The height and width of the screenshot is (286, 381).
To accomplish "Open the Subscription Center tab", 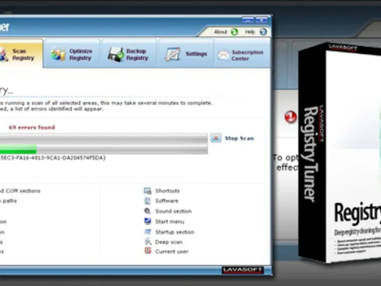I will (x=242, y=54).
